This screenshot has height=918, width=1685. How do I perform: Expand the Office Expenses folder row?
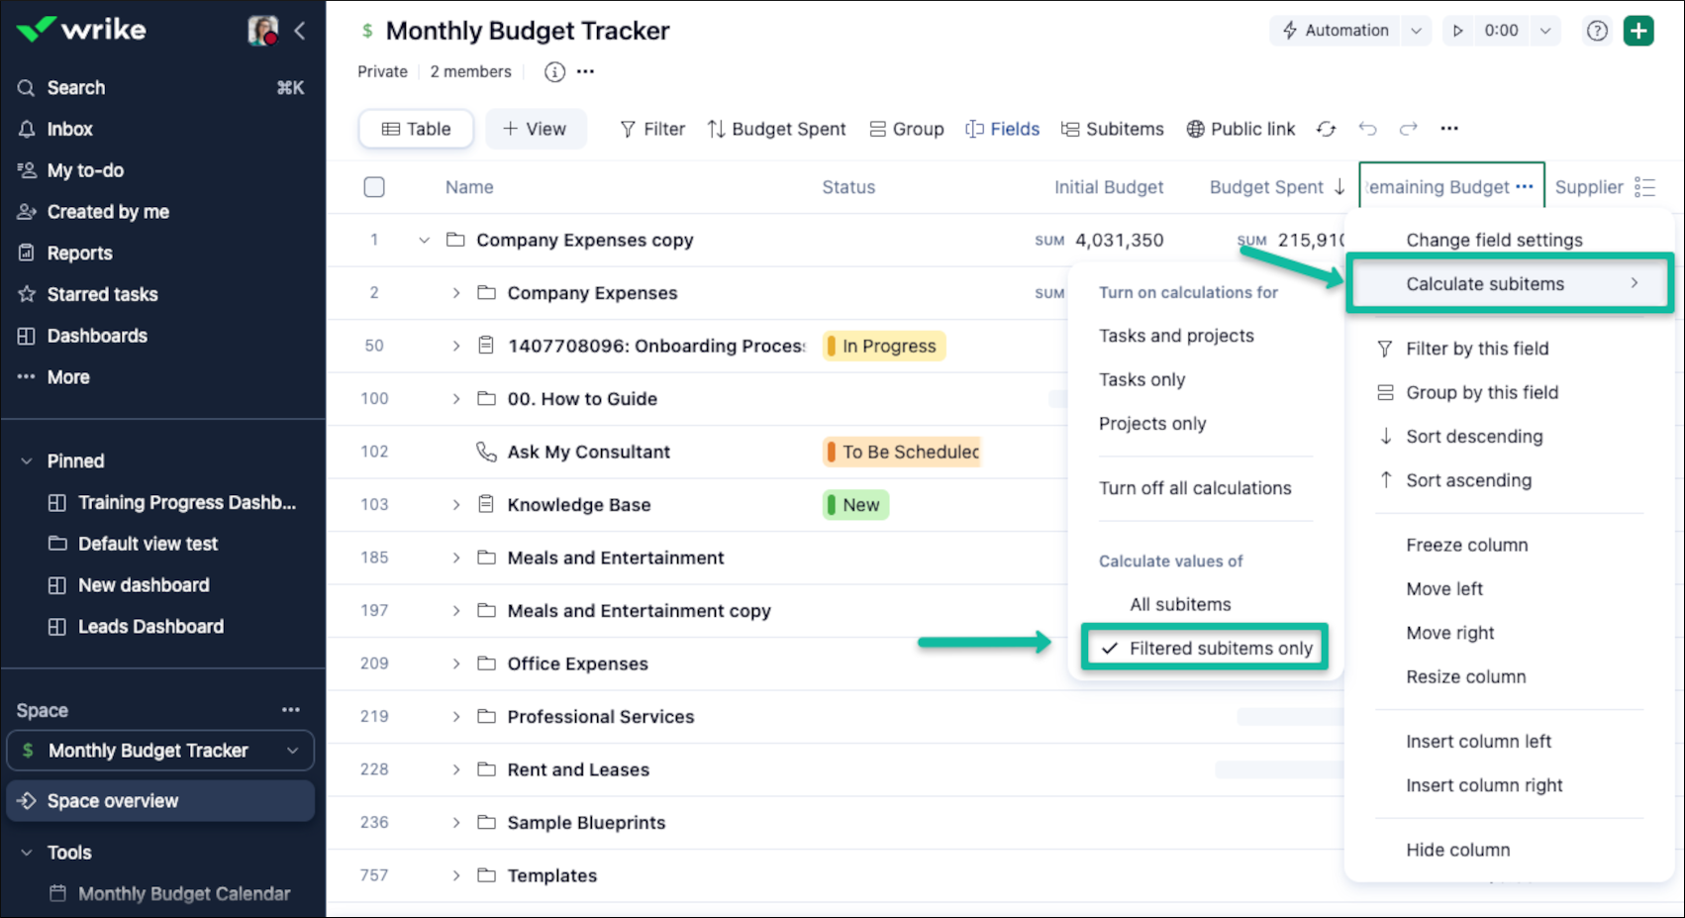point(456,663)
